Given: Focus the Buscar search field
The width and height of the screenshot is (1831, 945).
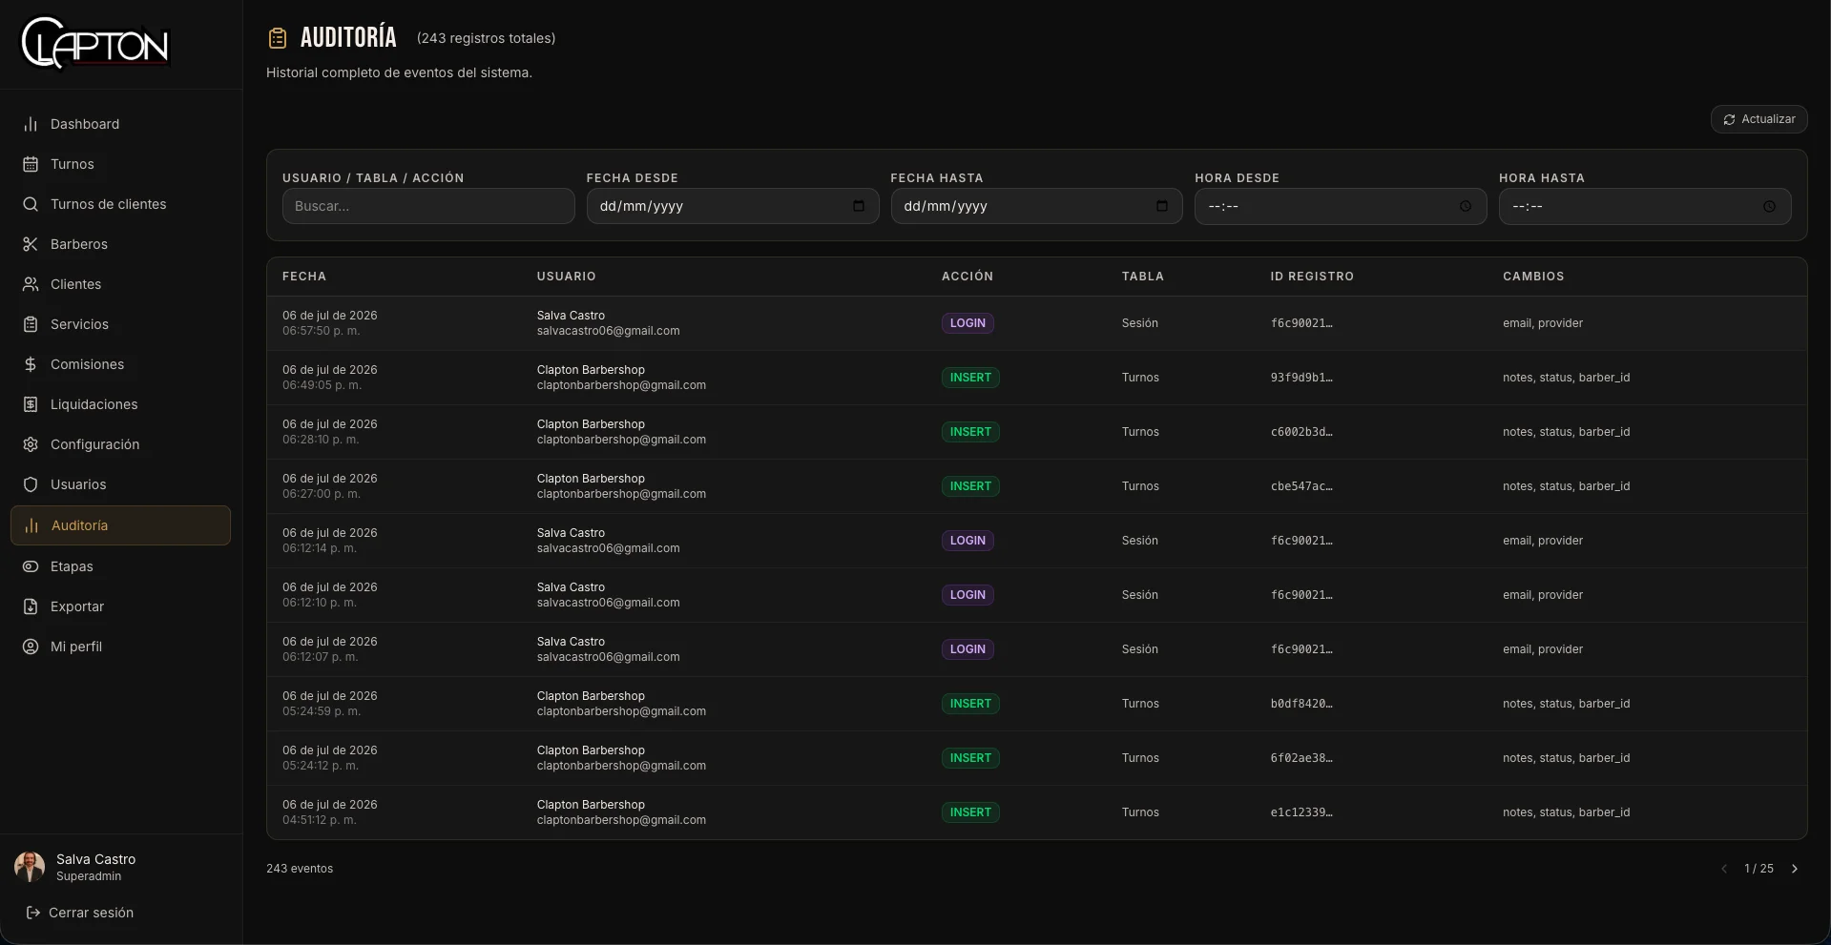Looking at the screenshot, I should point(428,206).
